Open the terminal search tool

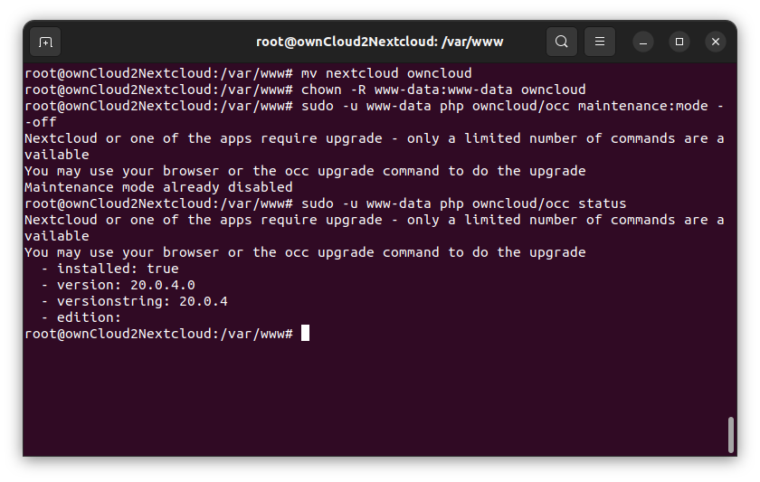coord(561,42)
